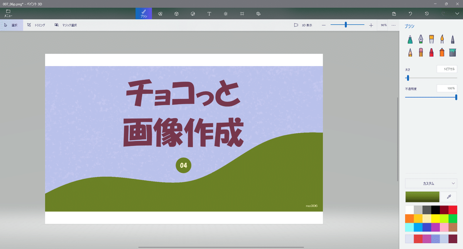Pick the light cyan color swatch

tap(409, 227)
